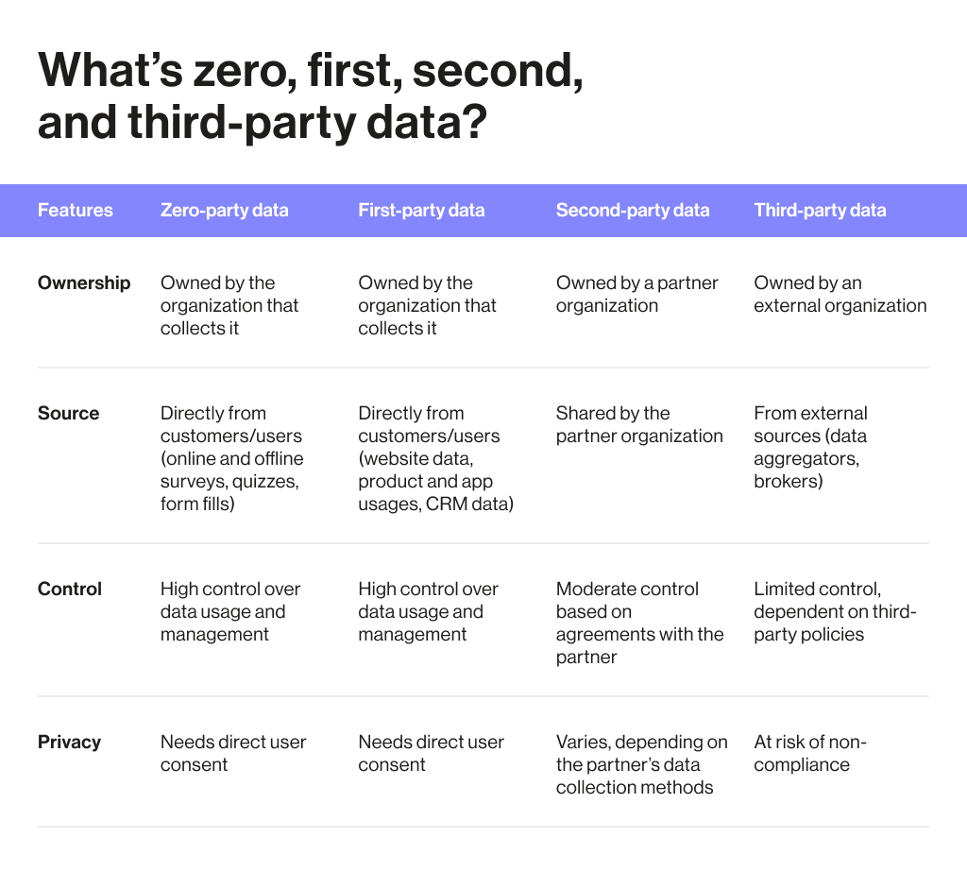
Task: Select the Ownership row label
Action: (x=84, y=282)
